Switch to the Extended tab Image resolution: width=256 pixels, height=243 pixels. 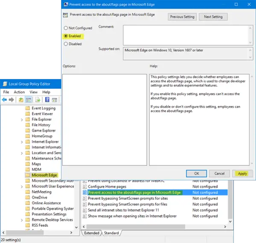pos(92,233)
